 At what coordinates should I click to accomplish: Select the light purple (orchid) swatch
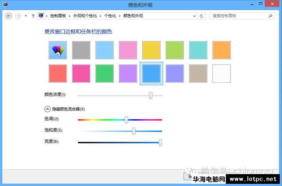(128, 73)
